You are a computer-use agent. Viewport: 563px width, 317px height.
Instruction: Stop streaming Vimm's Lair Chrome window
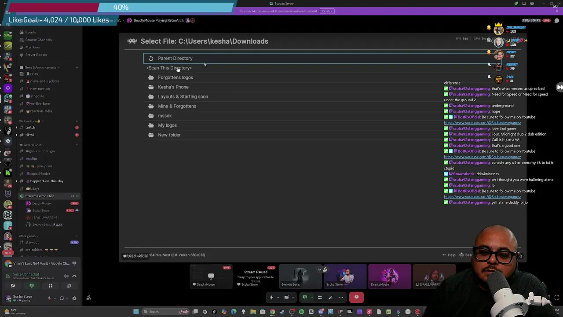(74, 263)
